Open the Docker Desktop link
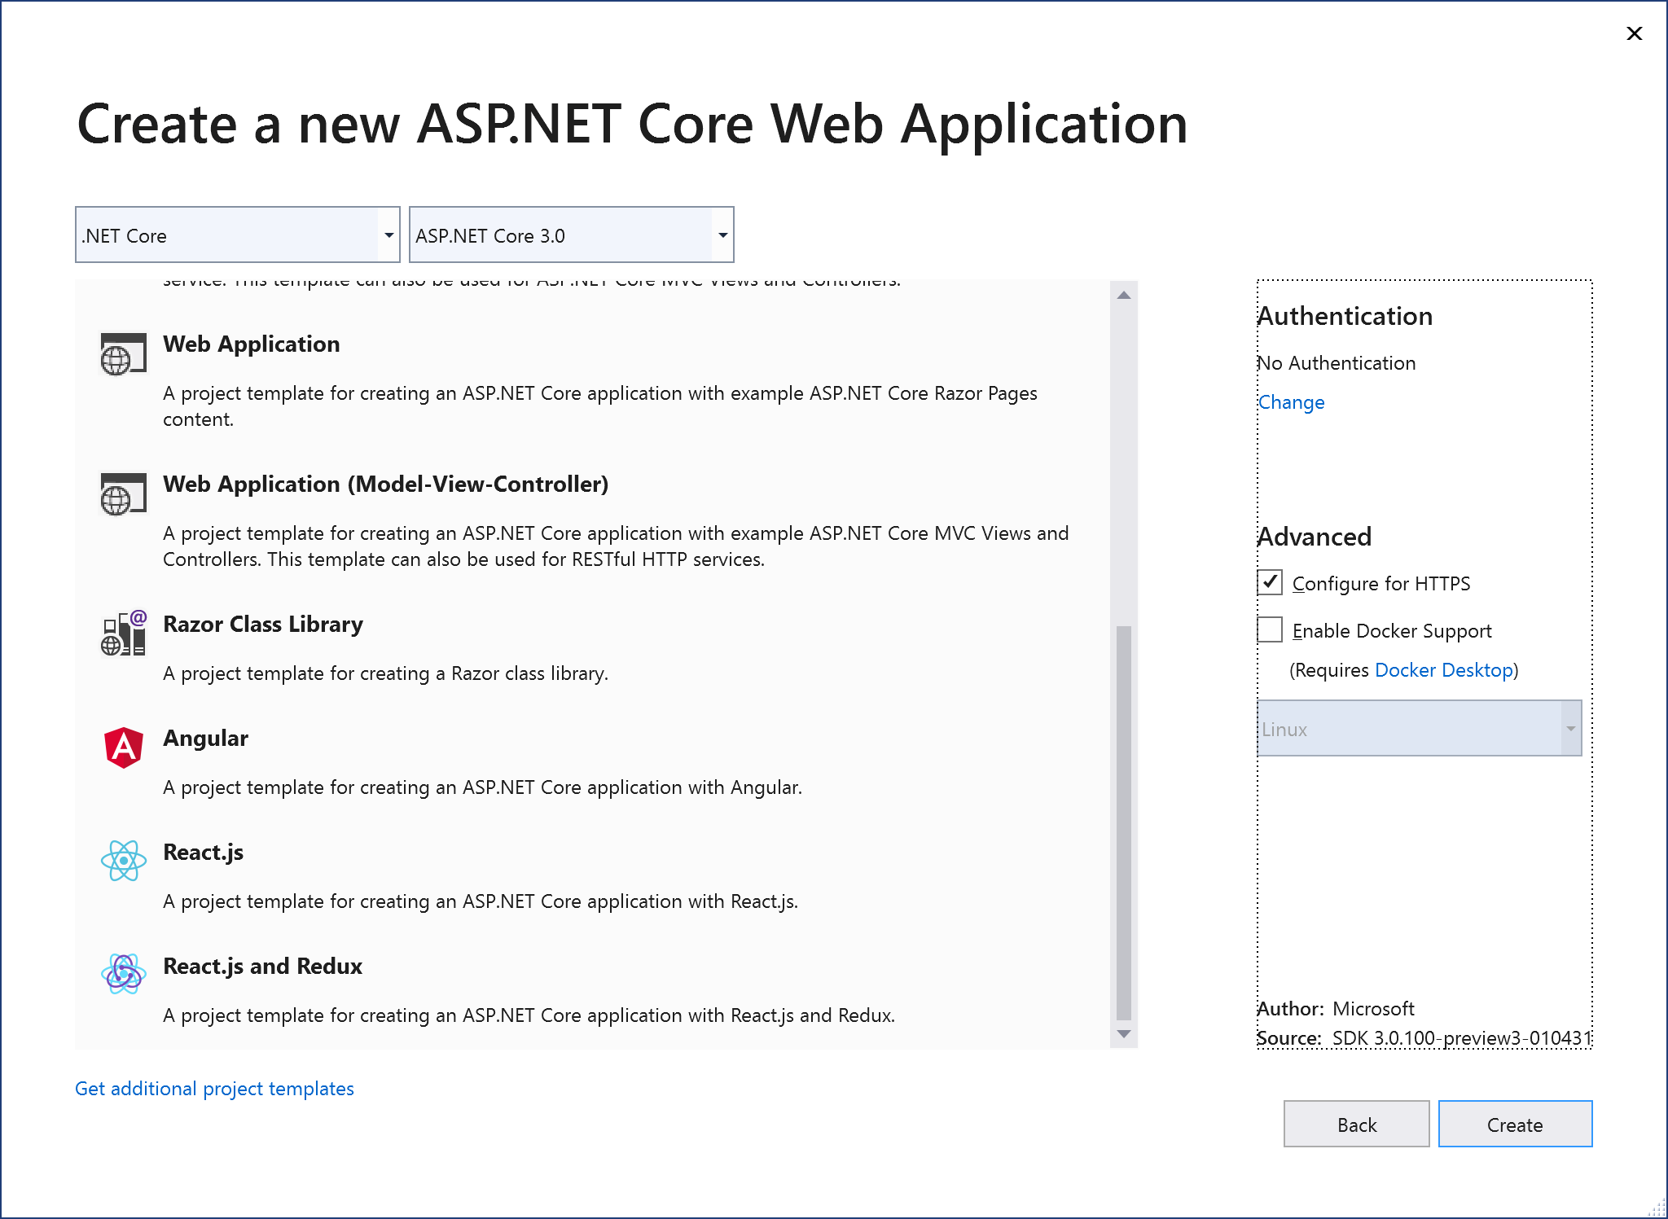 pyautogui.click(x=1444, y=670)
